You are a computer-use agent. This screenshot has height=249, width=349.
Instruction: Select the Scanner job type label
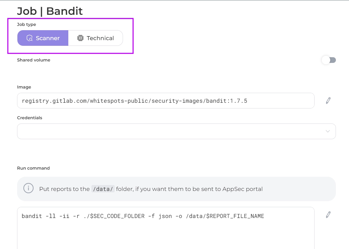(x=48, y=38)
